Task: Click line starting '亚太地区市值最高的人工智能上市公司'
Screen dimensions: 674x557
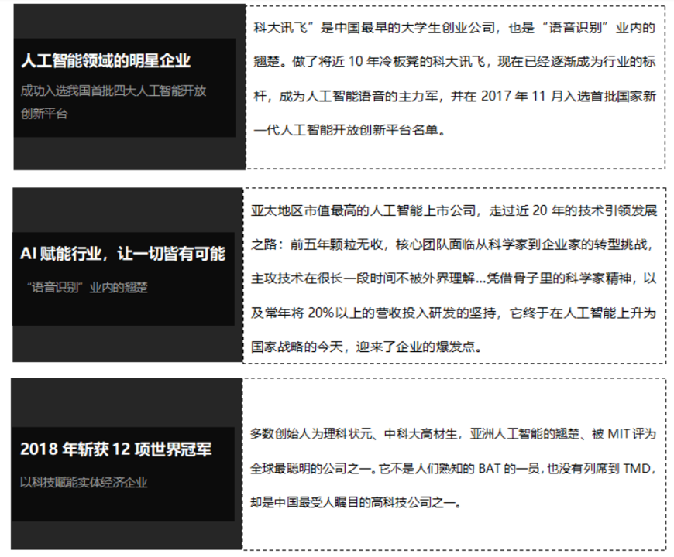Action: (x=454, y=210)
